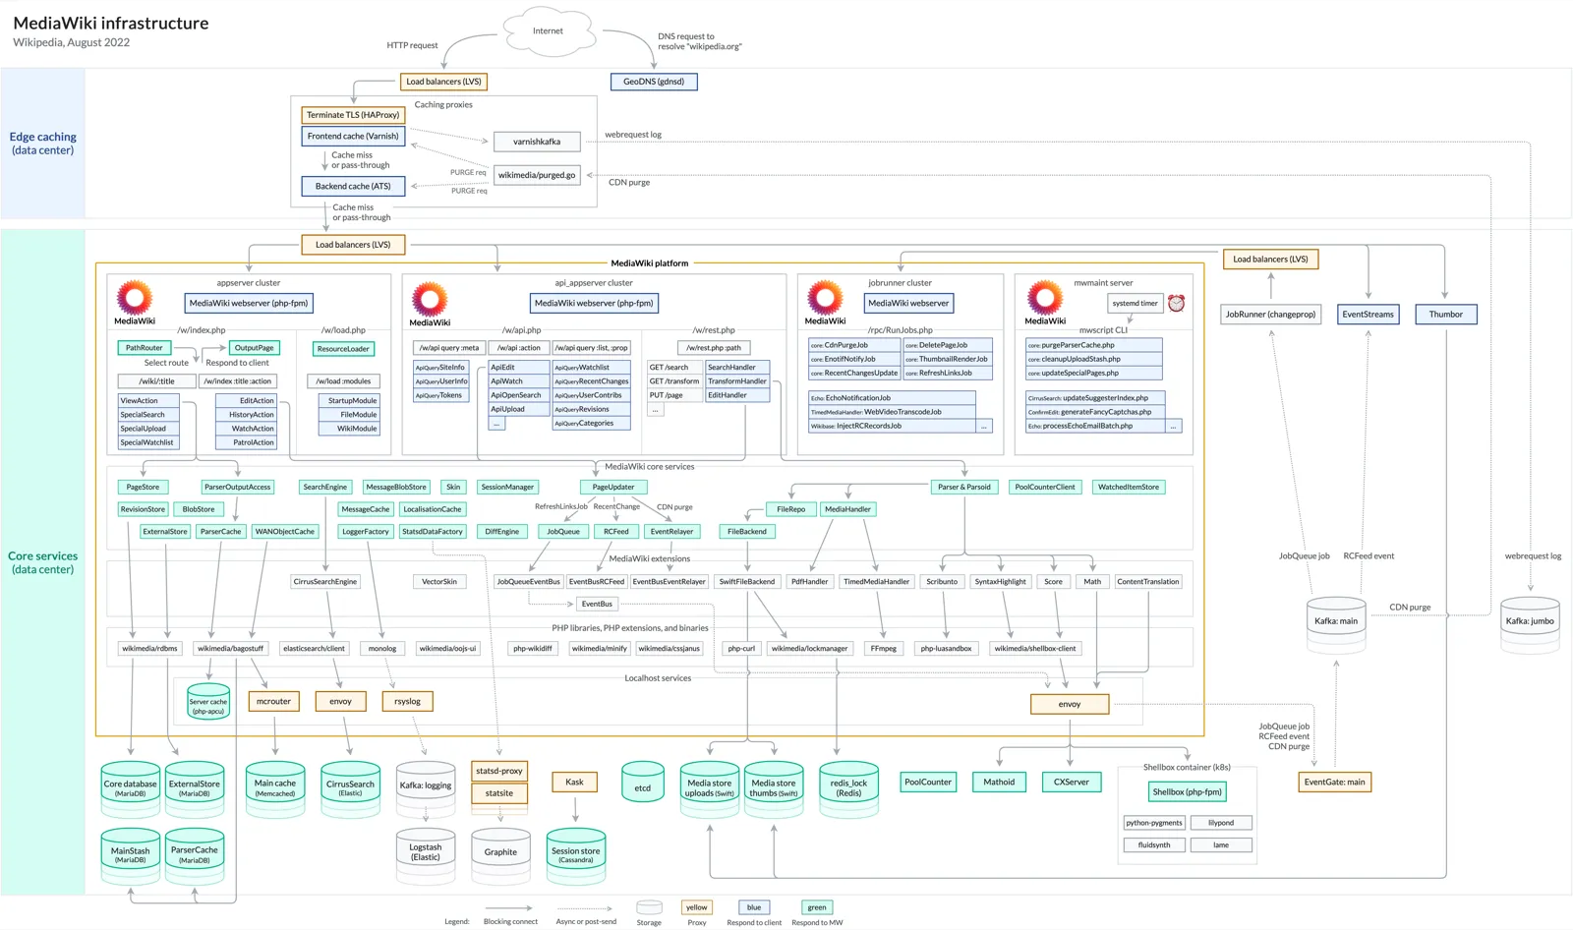This screenshot has width=1573, height=930.
Task: Click the Backend cache (ATS) box
Action: tap(353, 186)
